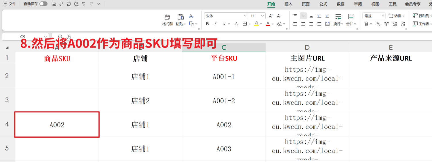Toggle the 自动保存 auto-save switch
Viewport: 432px width, 162px height.
coord(43,4)
